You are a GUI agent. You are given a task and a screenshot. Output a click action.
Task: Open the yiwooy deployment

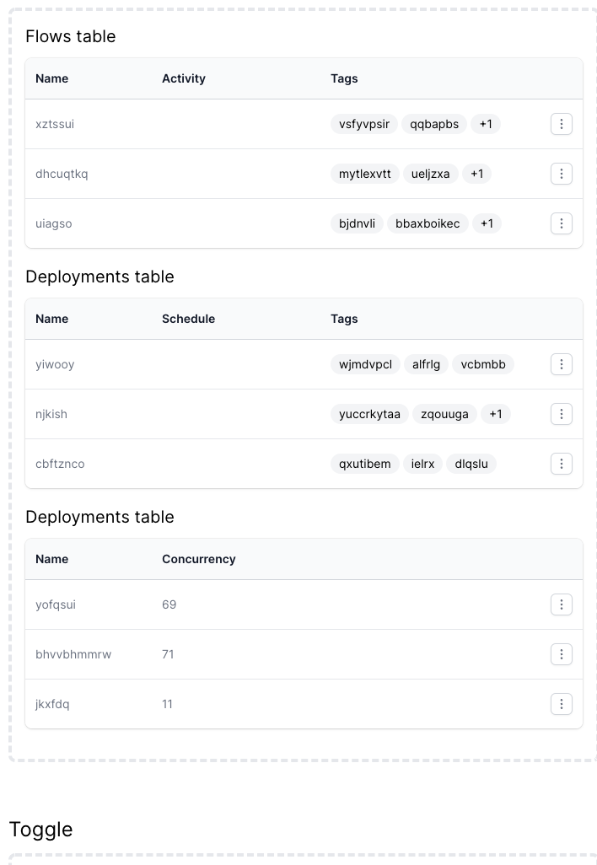click(x=55, y=363)
